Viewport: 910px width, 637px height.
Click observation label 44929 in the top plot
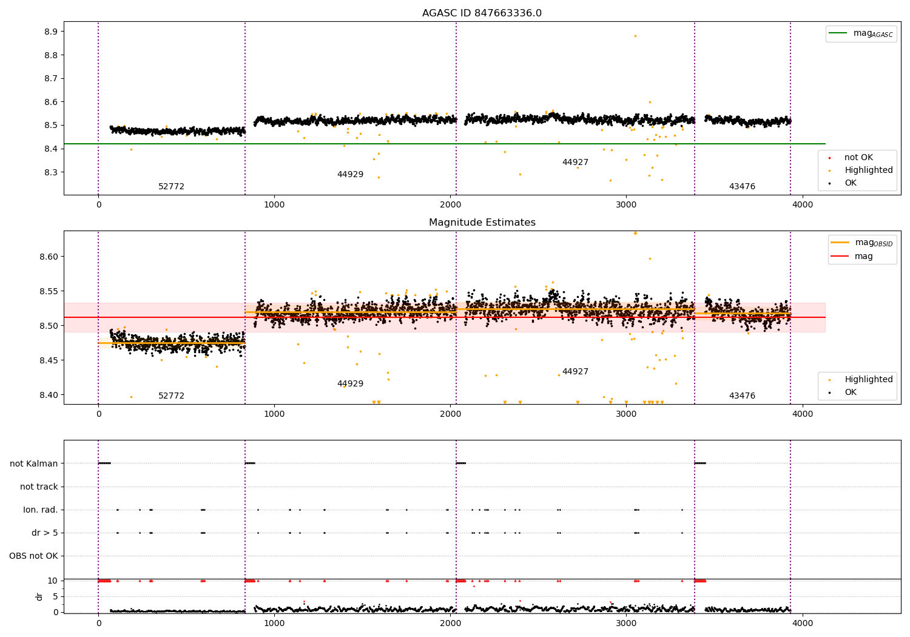350,175
